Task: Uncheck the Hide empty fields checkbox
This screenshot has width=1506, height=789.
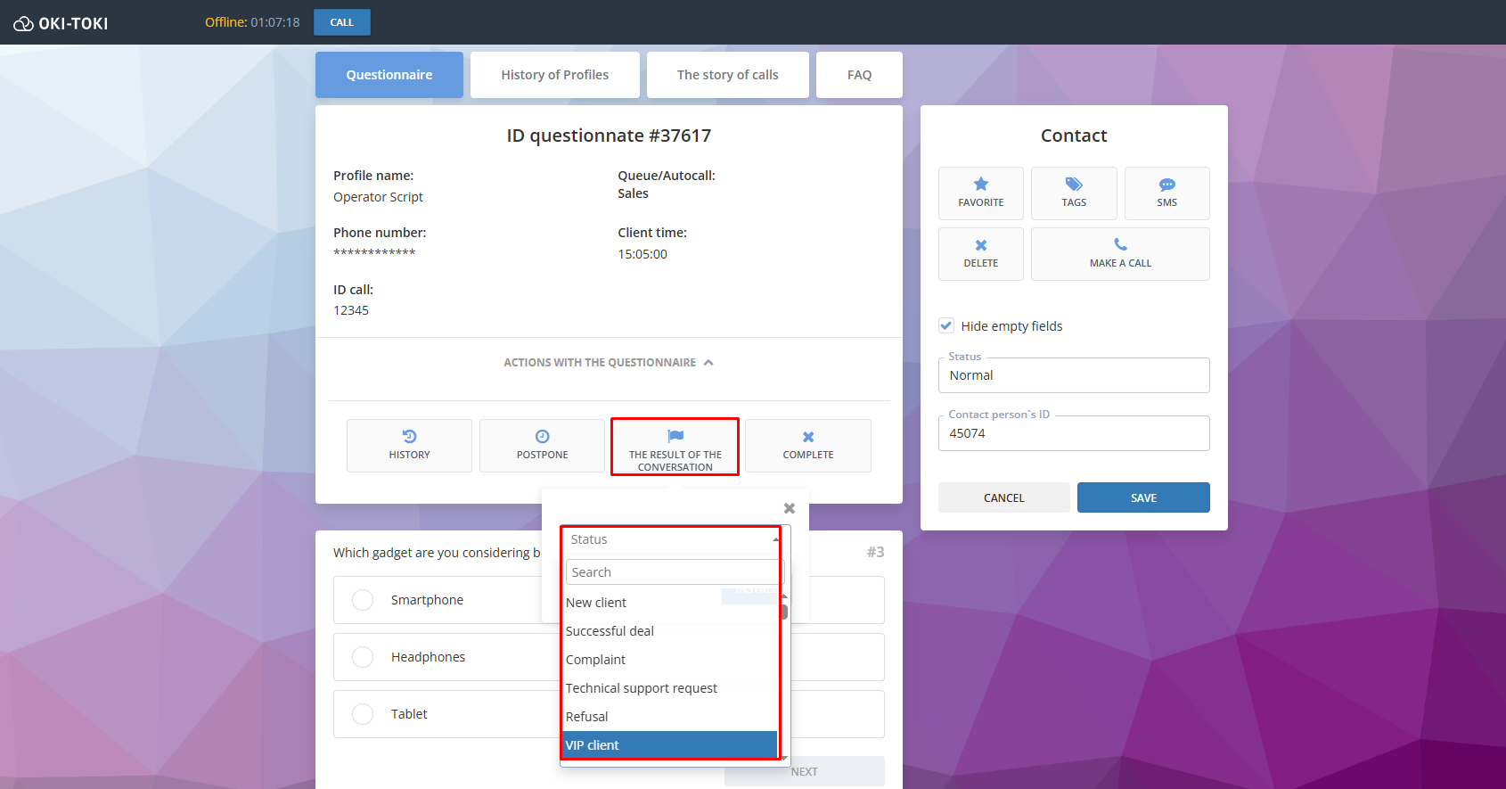Action: (x=946, y=326)
